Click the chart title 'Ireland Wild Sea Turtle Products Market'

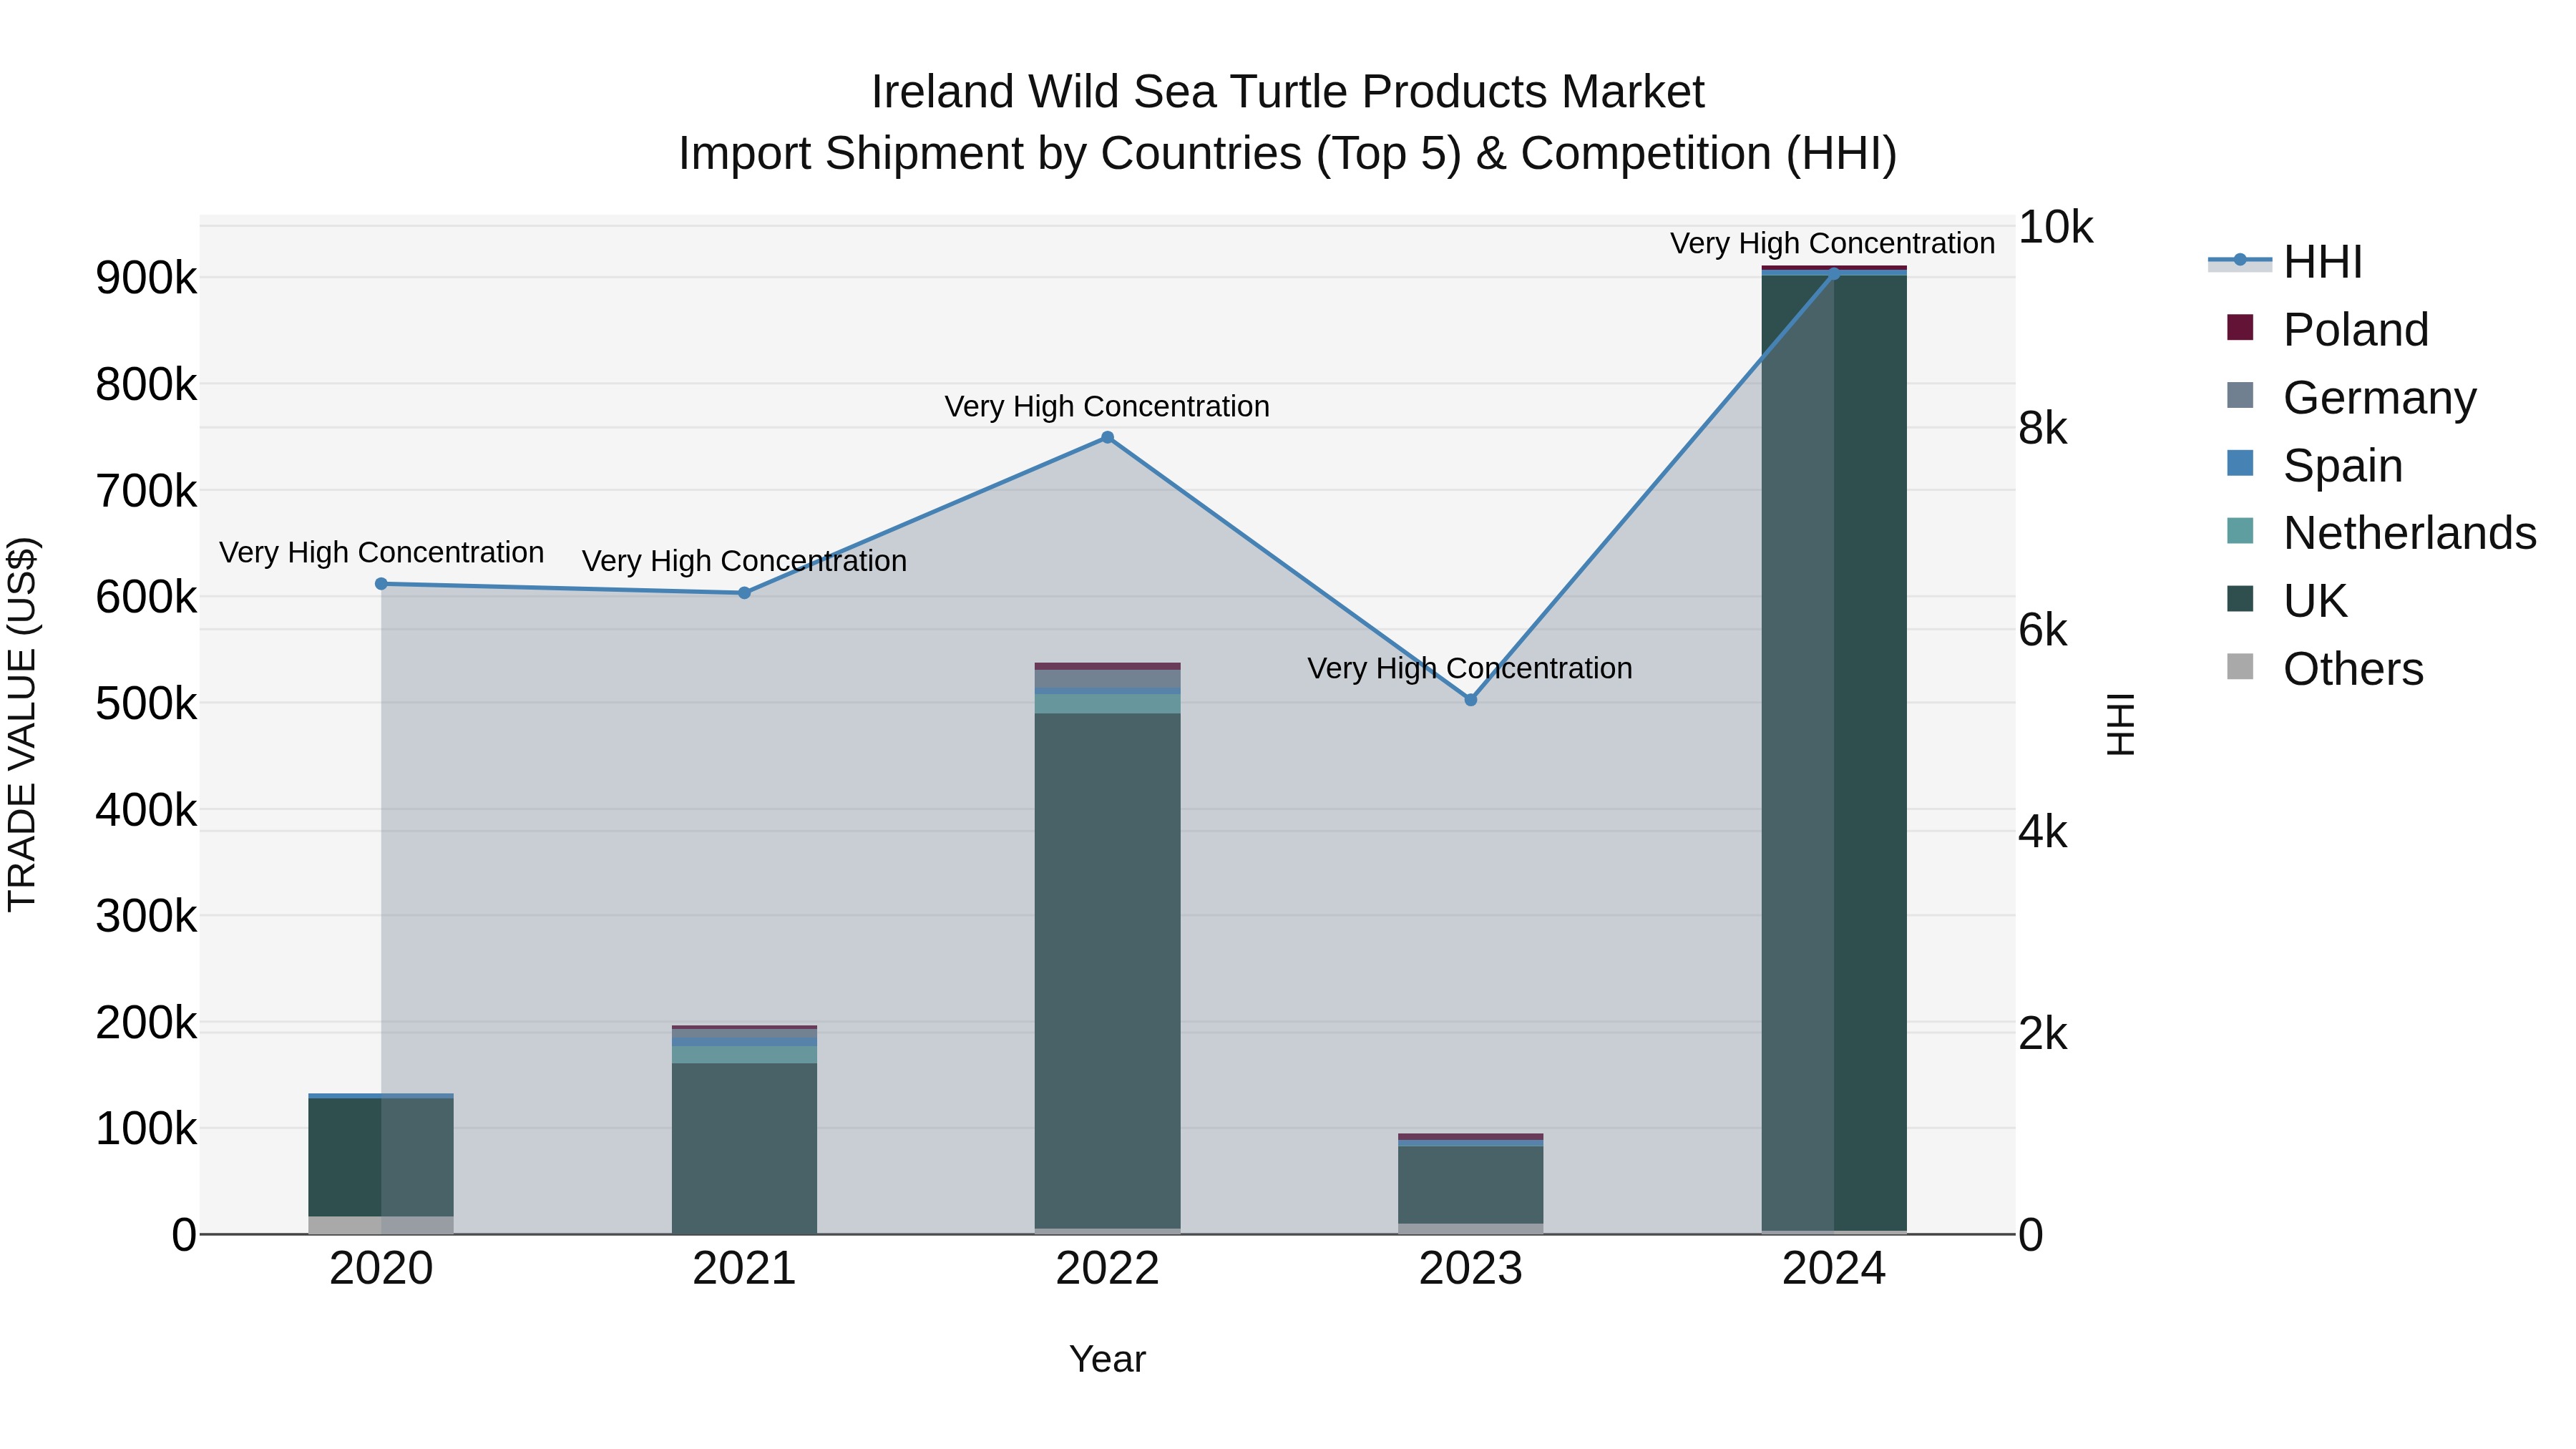point(1288,92)
